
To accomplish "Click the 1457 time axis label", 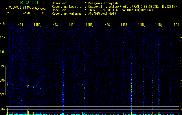I will click(x=124, y=24).
